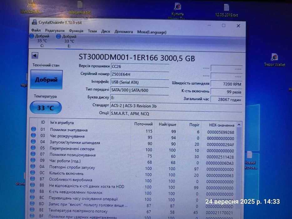Select the Перепризначені сектори attribute row

click(x=133, y=149)
